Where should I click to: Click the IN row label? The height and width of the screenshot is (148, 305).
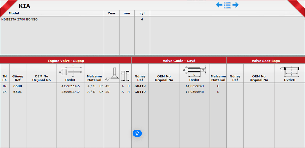tap(5, 86)
